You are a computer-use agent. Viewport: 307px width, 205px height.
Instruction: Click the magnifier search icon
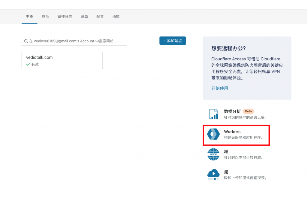click(26, 41)
